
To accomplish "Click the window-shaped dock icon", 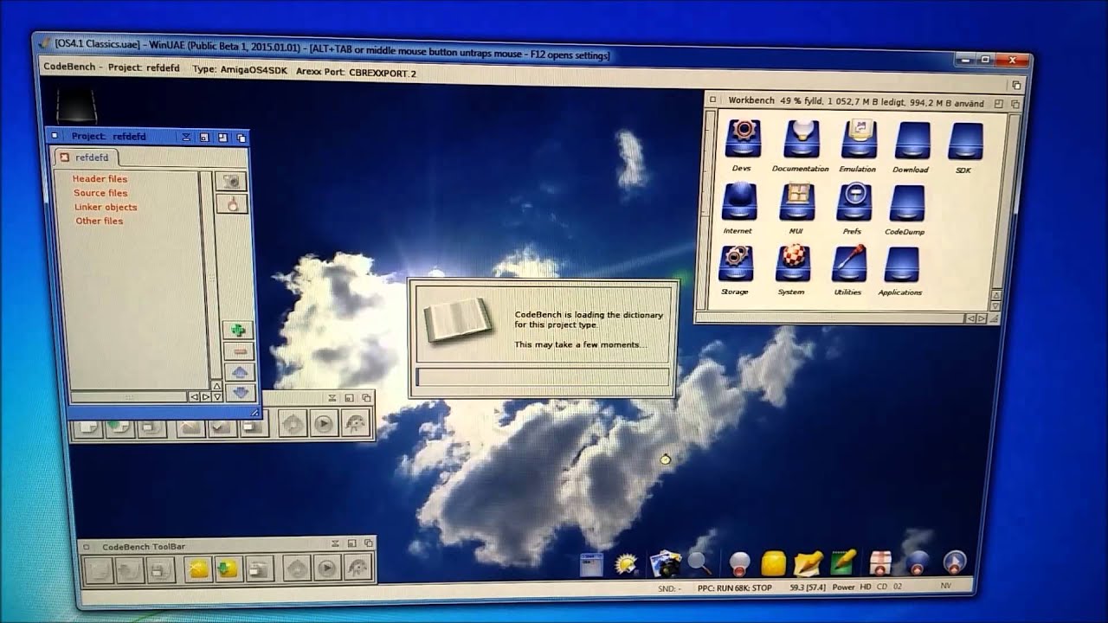I will [591, 565].
